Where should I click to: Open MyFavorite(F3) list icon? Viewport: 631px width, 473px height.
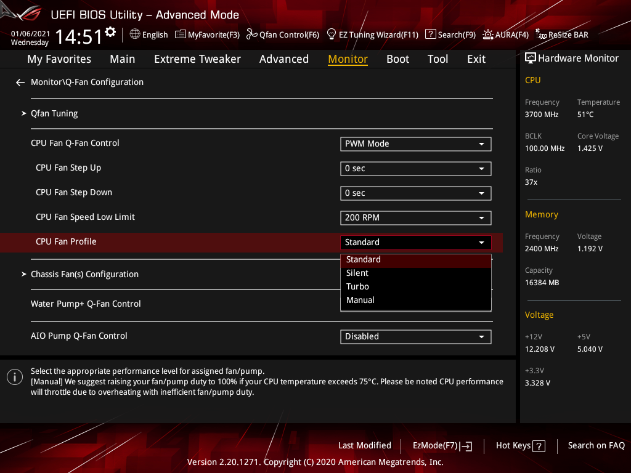[181, 34]
